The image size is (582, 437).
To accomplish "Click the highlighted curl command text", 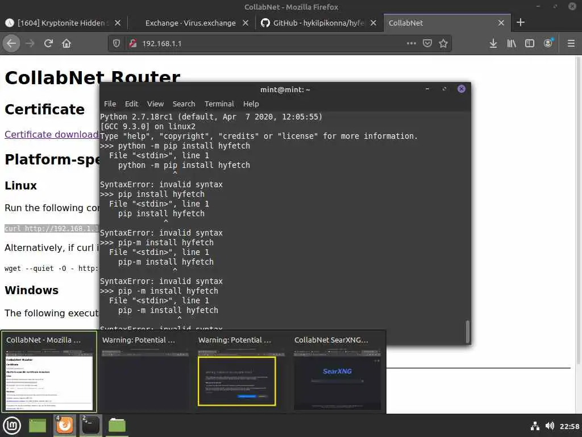I will coord(52,229).
